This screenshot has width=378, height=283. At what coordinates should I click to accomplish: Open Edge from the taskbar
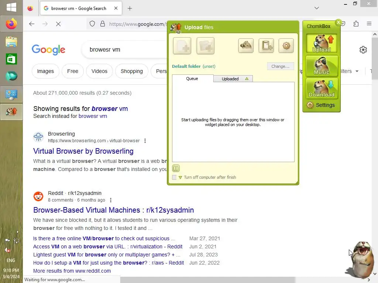[11, 77]
